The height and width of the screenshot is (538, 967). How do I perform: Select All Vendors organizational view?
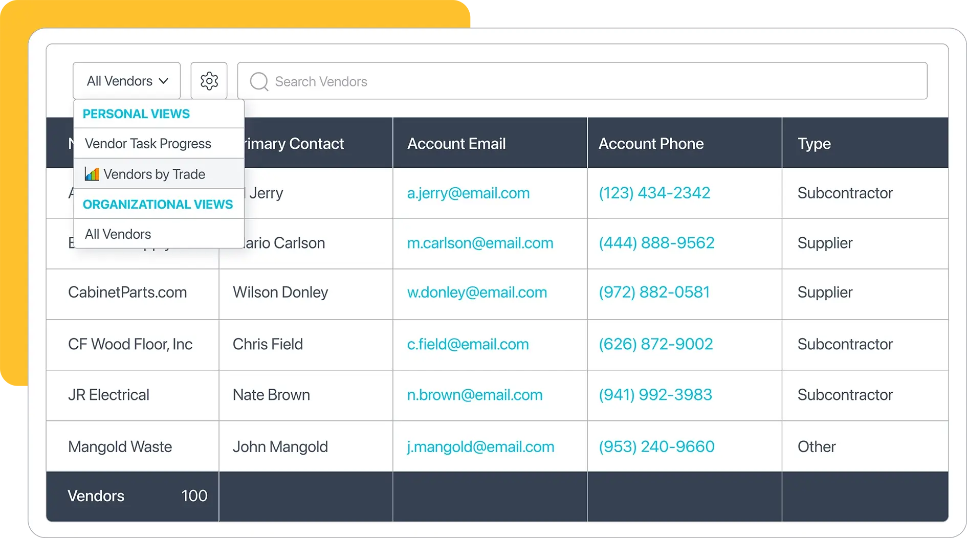118,234
